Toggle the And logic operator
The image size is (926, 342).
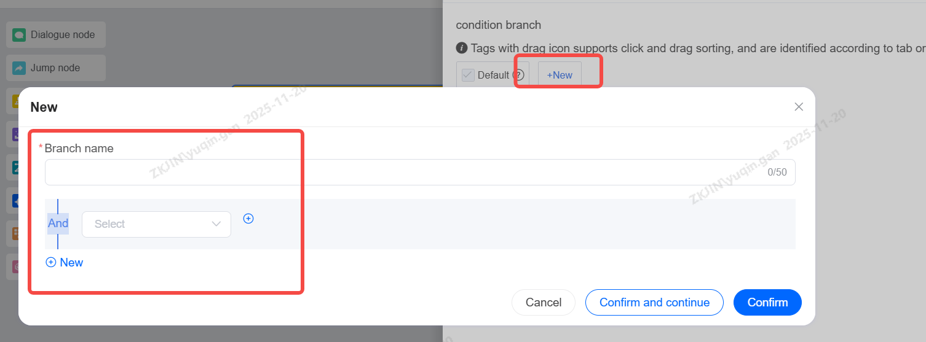coord(58,223)
